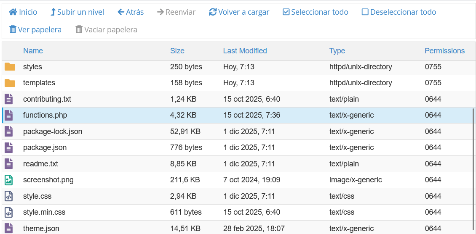
Task: Click the package-lock.json file icon
Action: point(9,131)
